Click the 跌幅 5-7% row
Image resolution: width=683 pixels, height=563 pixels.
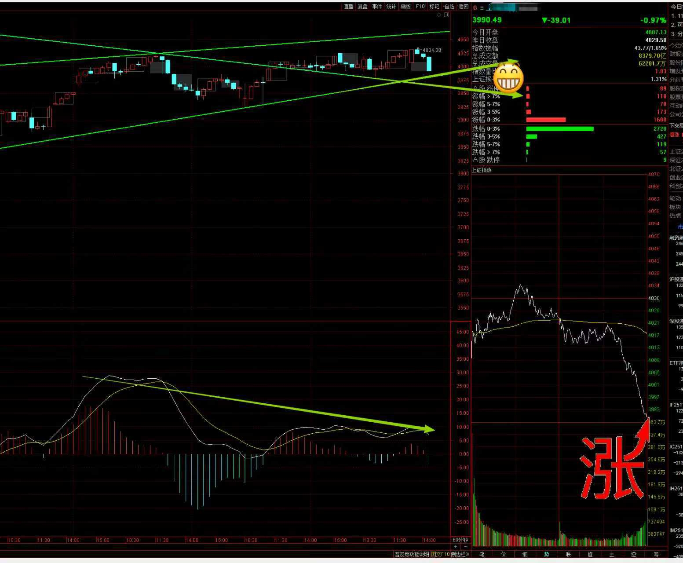pos(570,144)
